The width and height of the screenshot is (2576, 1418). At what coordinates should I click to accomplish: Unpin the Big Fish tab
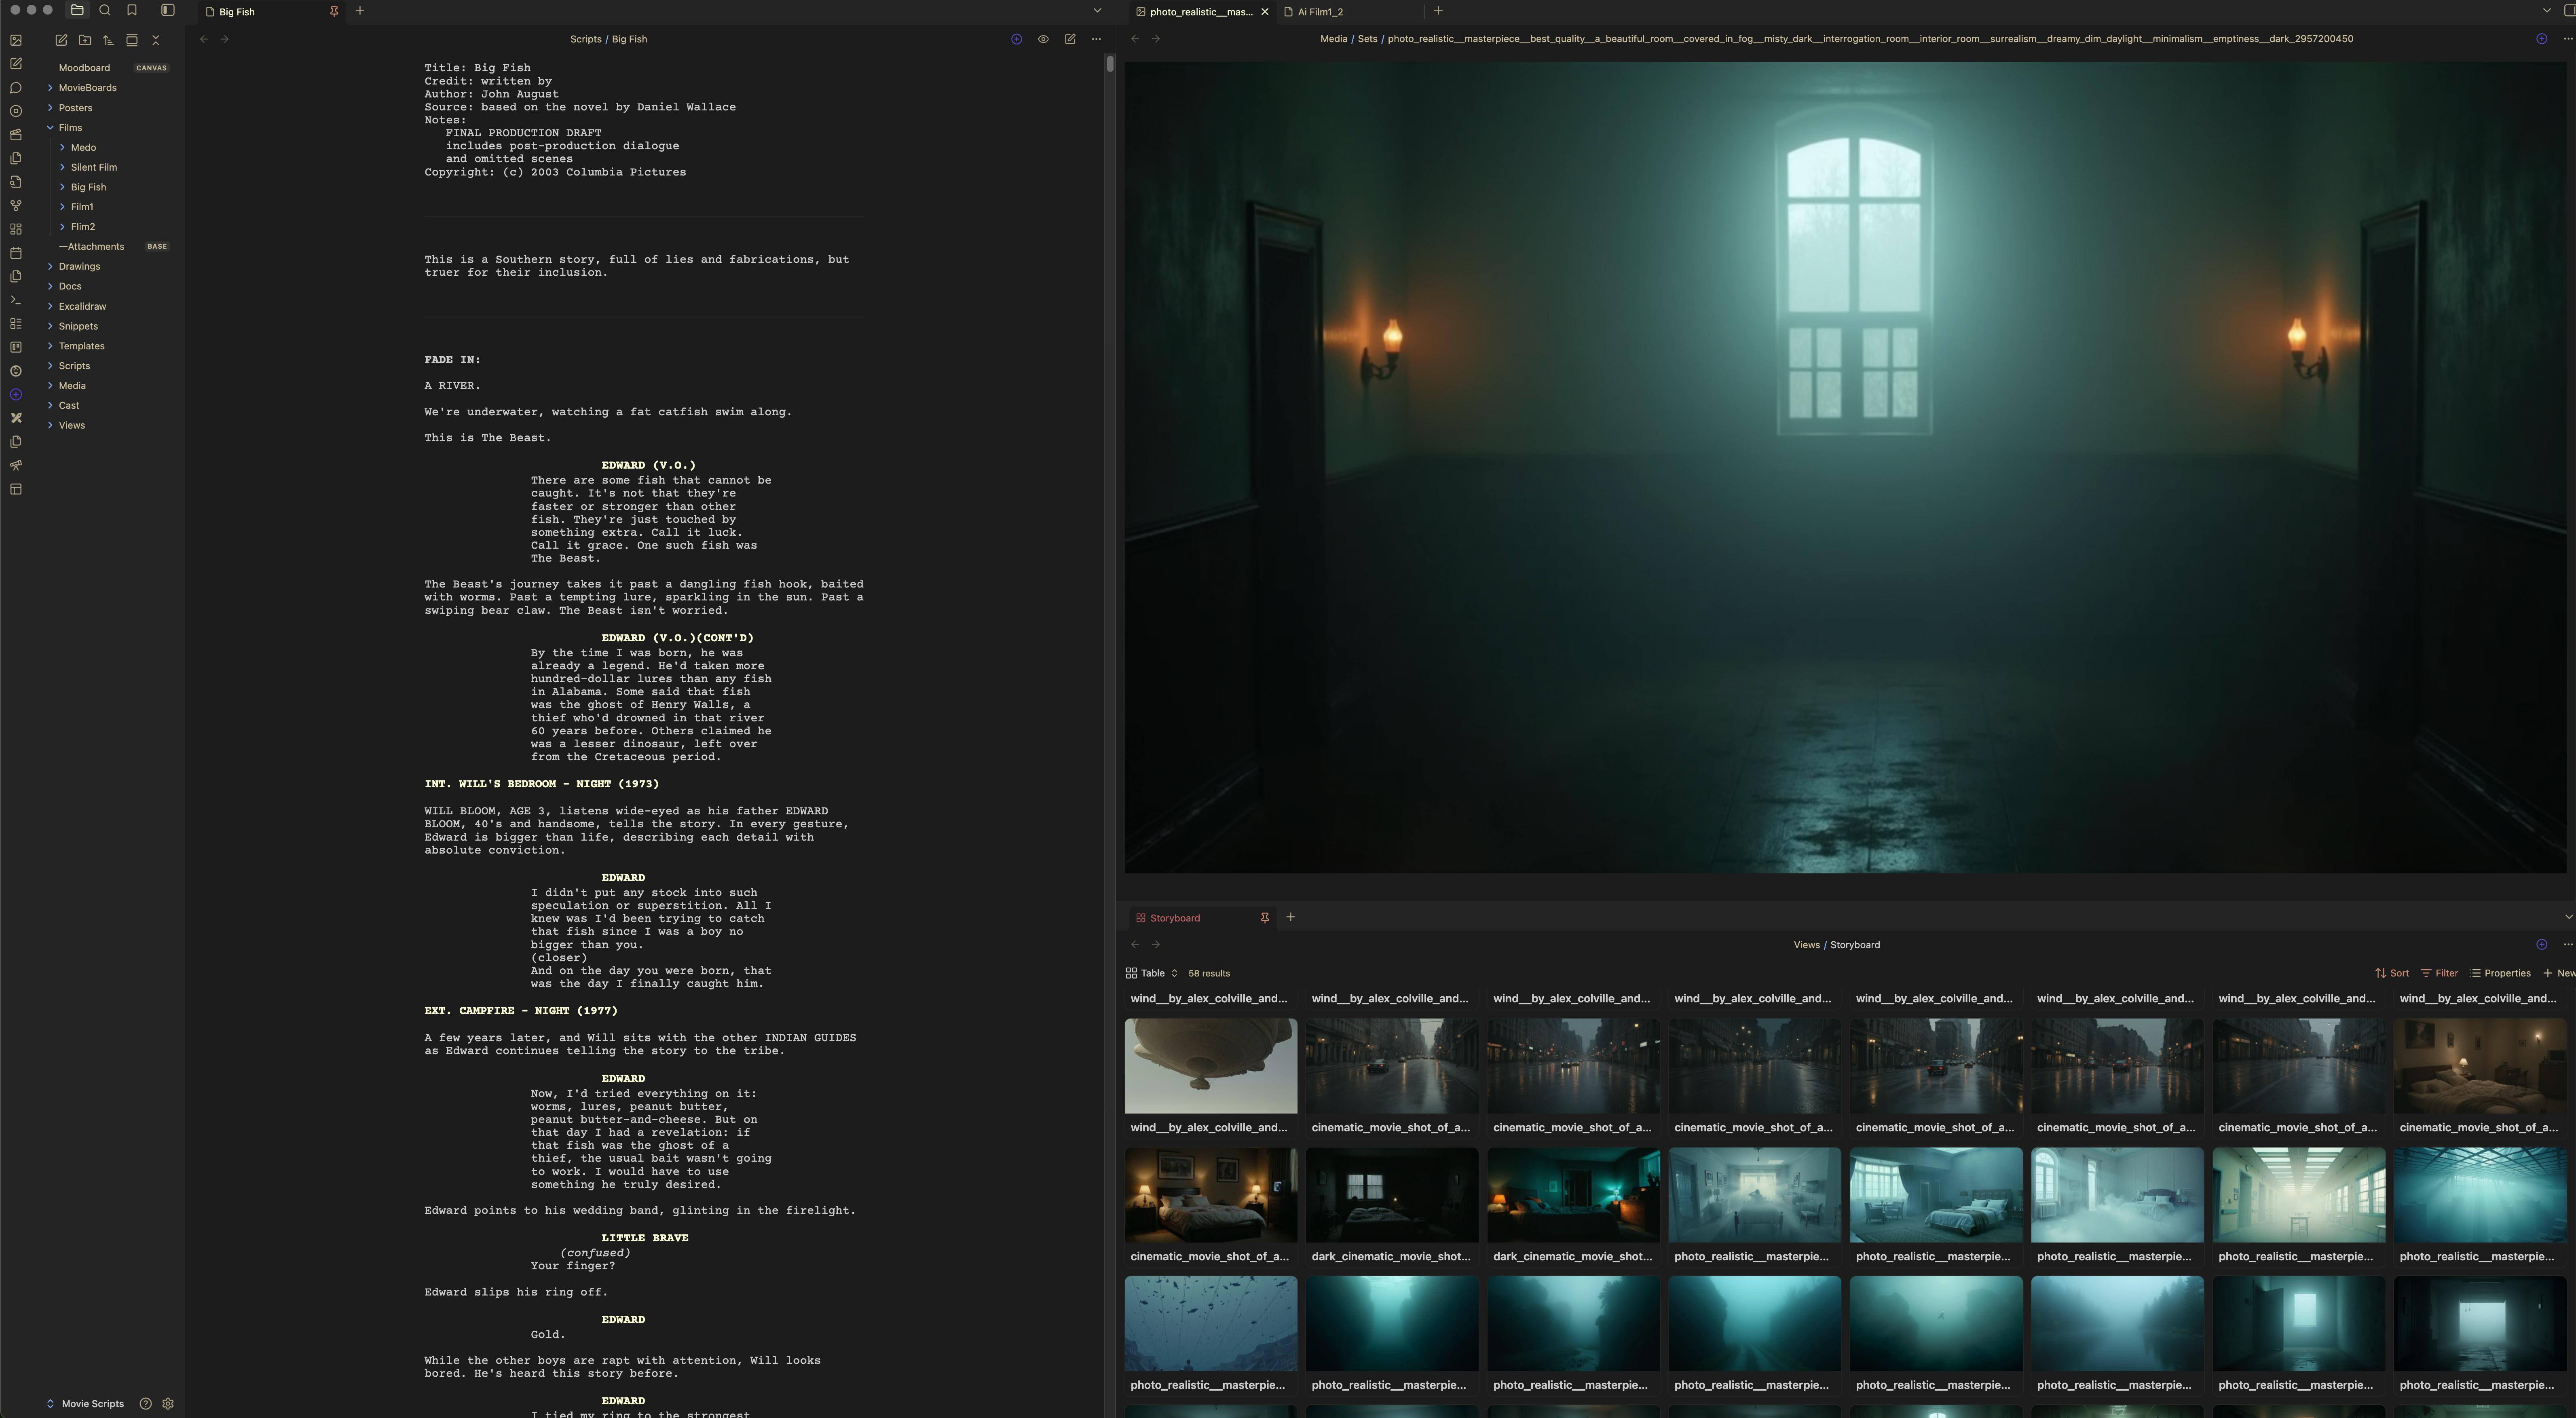[x=333, y=11]
